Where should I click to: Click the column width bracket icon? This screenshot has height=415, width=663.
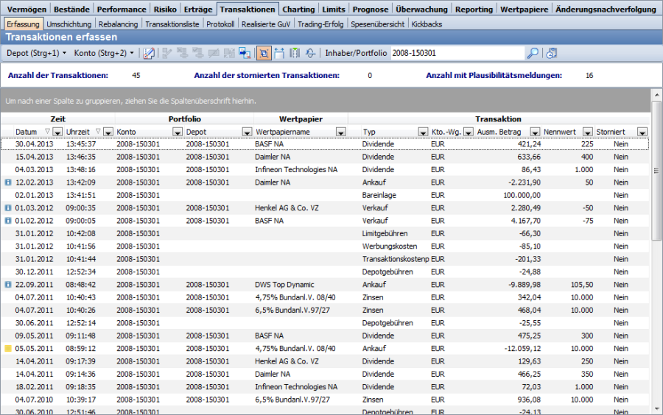pyautogui.click(x=278, y=53)
